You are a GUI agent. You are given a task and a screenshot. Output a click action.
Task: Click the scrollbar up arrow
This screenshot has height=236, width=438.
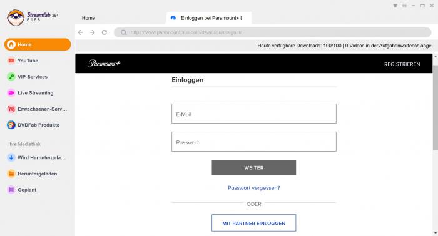435,57
